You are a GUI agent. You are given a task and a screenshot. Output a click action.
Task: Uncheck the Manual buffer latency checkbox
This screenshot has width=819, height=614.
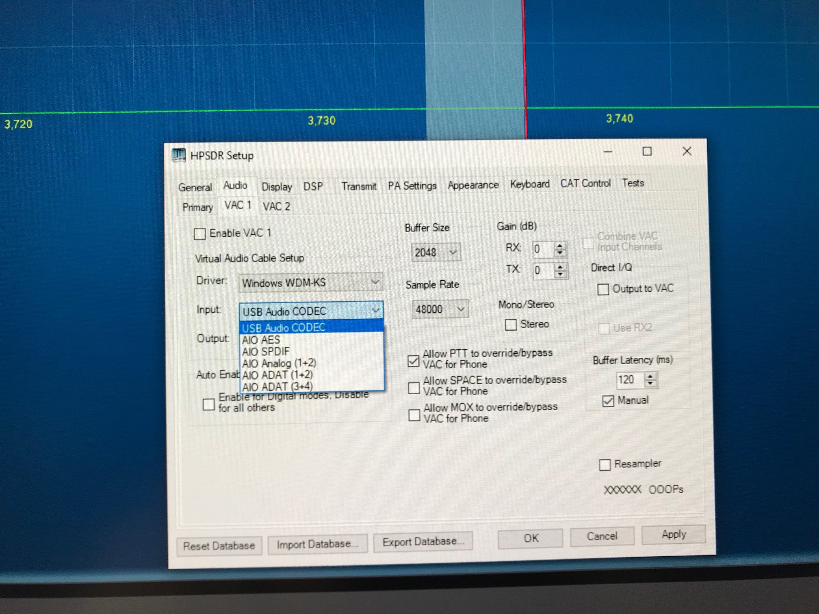pos(608,401)
